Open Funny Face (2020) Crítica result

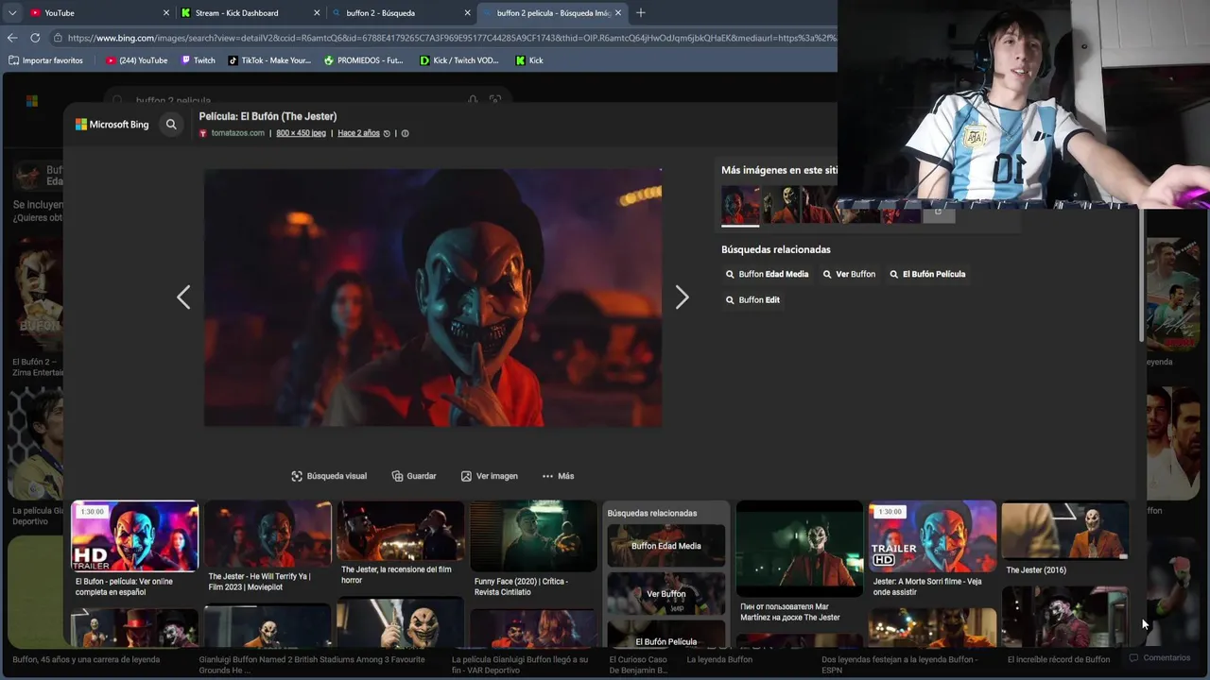533,536
